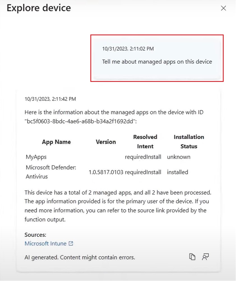Viewport: 236px width, 281px height.
Task: Click the "AI generated" disclaimer text
Action: [80, 257]
